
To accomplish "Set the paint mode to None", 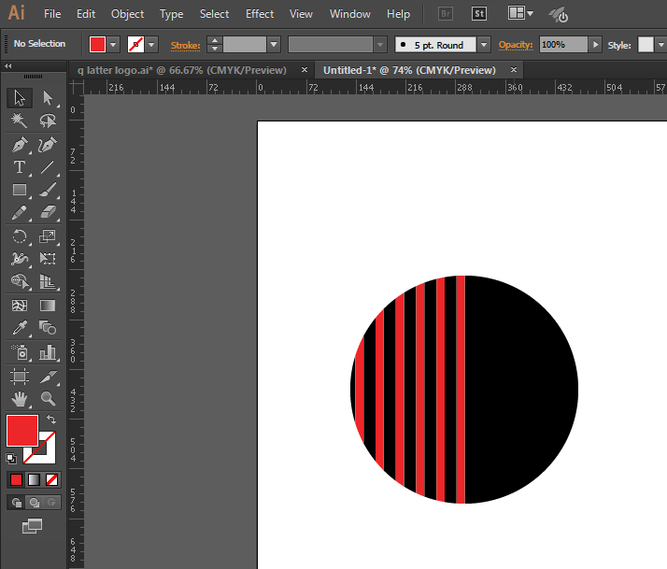I will coord(52,479).
